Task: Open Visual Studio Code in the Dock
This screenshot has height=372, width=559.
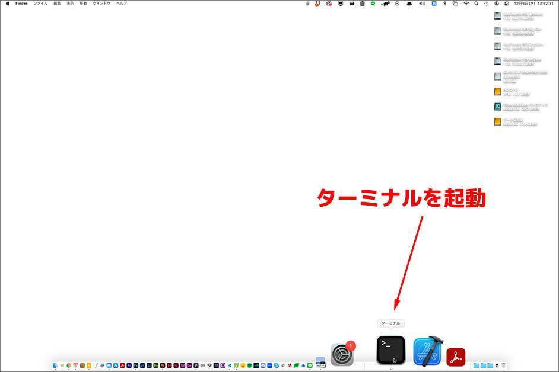Action: coord(230,365)
